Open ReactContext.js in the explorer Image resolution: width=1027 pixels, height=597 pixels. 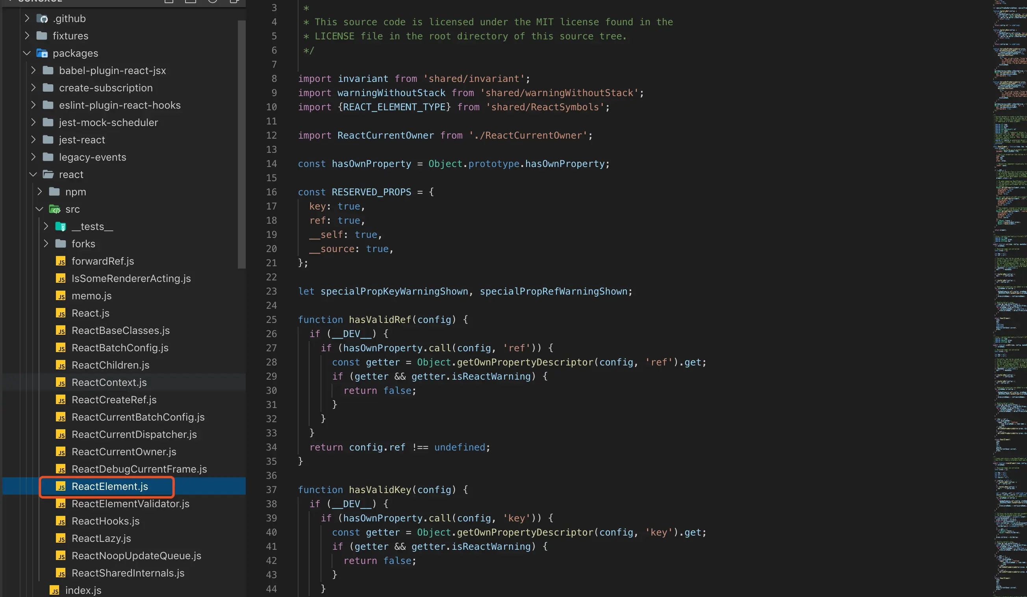coord(109,383)
